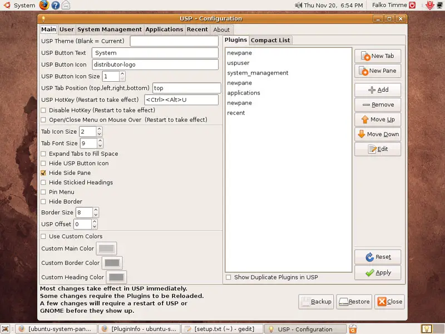
Task: Focus the USP Theme text field
Action: (x=174, y=41)
